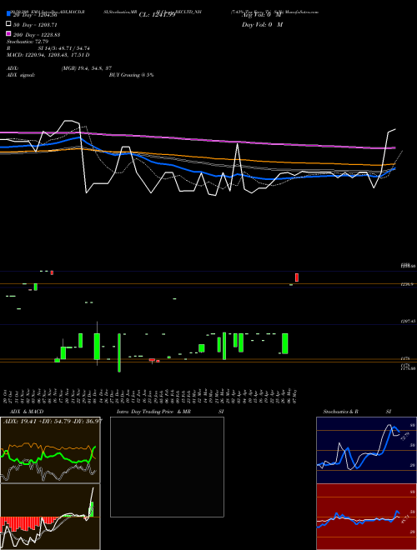Viewport: 417px width, 550px height.
Task: Click the magenta 200 Day legend swatch
Action: 8,33
